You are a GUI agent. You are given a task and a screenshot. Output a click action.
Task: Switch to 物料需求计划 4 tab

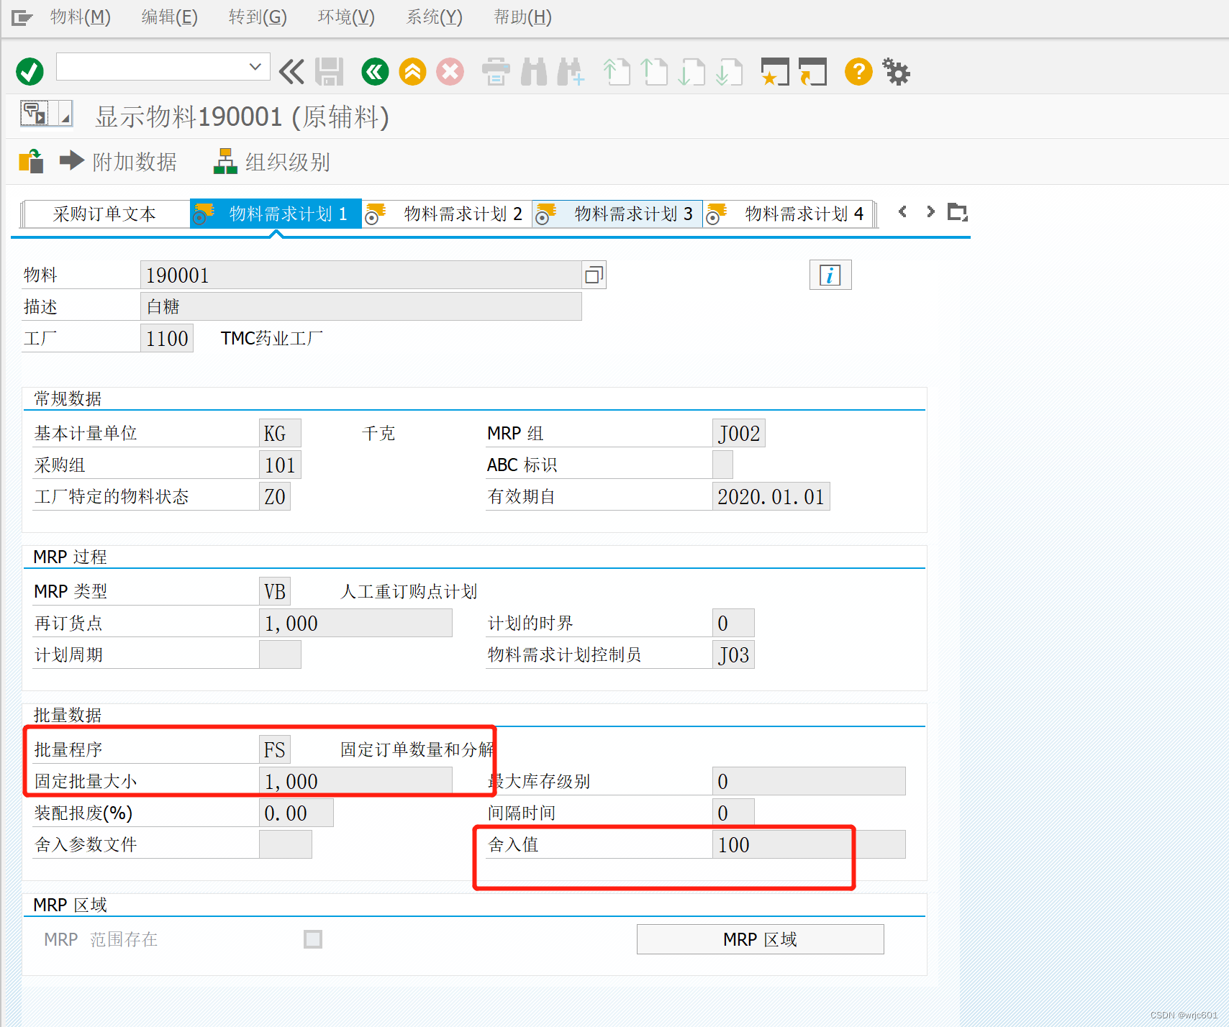click(789, 214)
